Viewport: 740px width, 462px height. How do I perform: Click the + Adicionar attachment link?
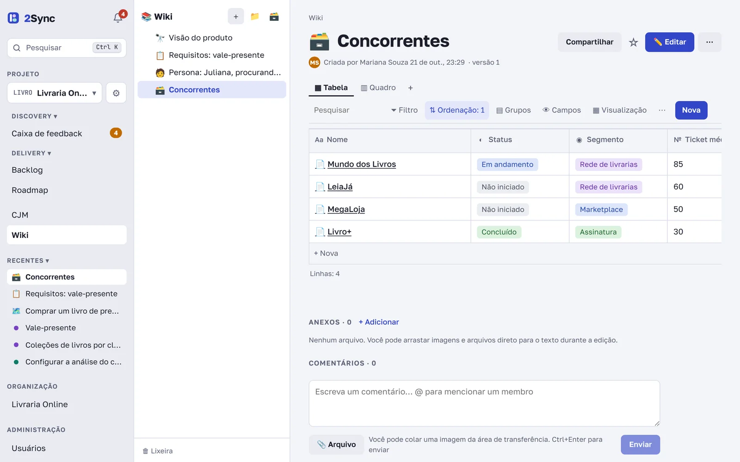(x=378, y=322)
